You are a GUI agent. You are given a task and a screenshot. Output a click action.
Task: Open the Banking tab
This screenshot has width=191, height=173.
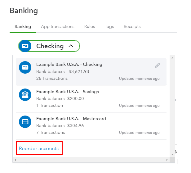pos(23,26)
